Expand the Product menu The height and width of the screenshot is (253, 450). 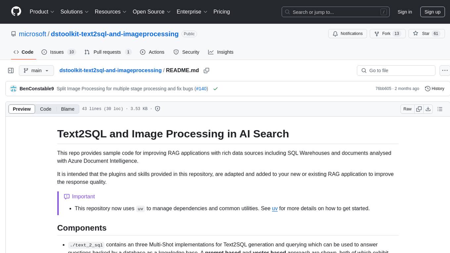[42, 12]
